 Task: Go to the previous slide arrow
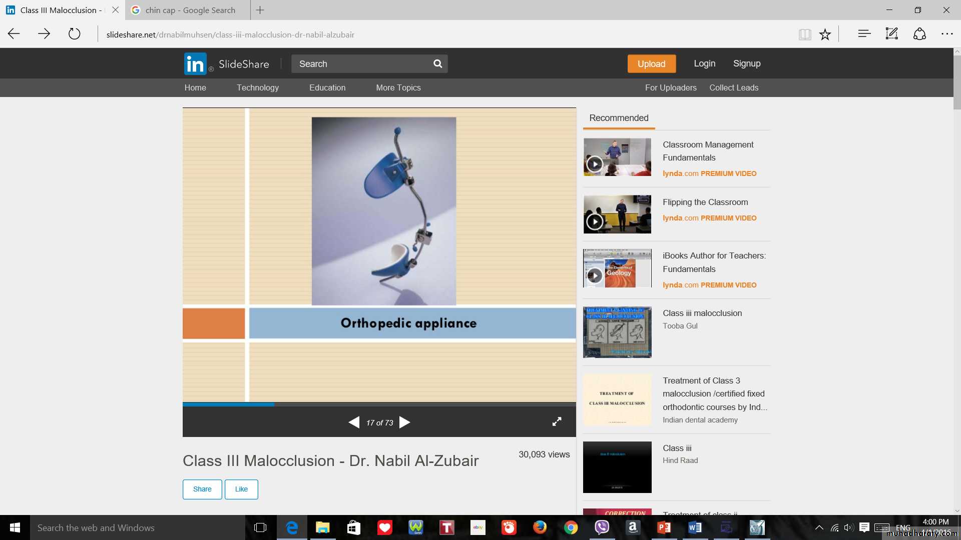point(354,422)
